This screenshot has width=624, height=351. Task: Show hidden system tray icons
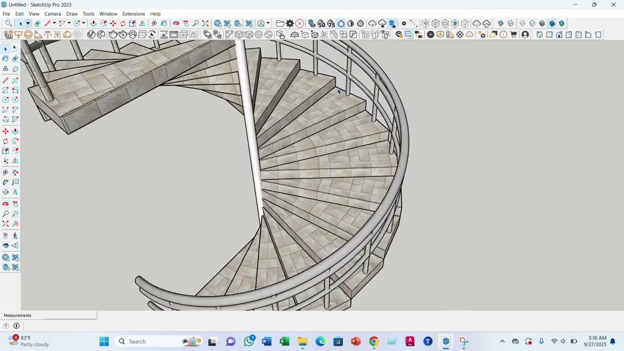click(502, 341)
